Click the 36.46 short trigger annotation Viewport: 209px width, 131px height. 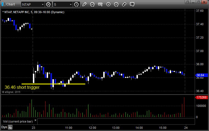(22, 87)
